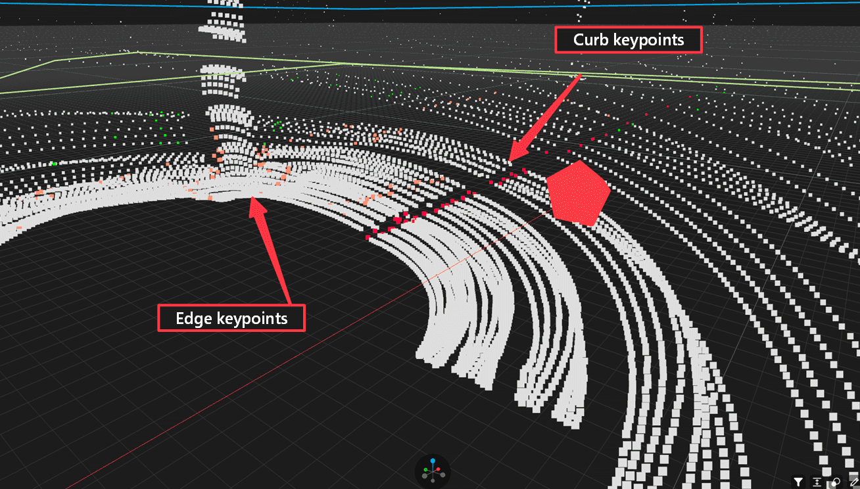
Task: Click the "Edge keypoints" label box
Action: click(x=231, y=318)
